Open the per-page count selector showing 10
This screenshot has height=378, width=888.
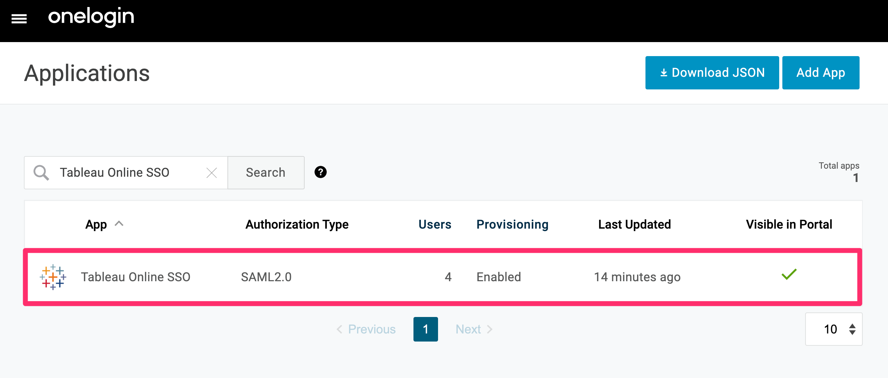pyautogui.click(x=834, y=329)
